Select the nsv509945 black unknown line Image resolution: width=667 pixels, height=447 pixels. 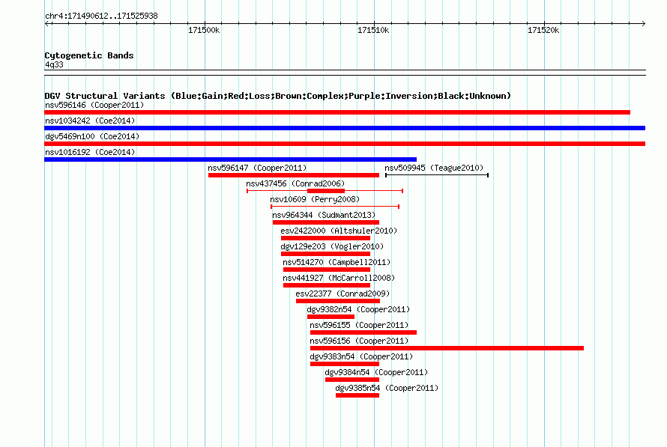coord(437,175)
